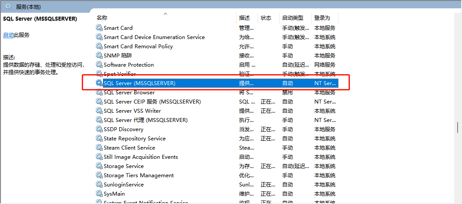Sort services by 名称 column header
The height and width of the screenshot is (204, 462).
pyautogui.click(x=102, y=18)
